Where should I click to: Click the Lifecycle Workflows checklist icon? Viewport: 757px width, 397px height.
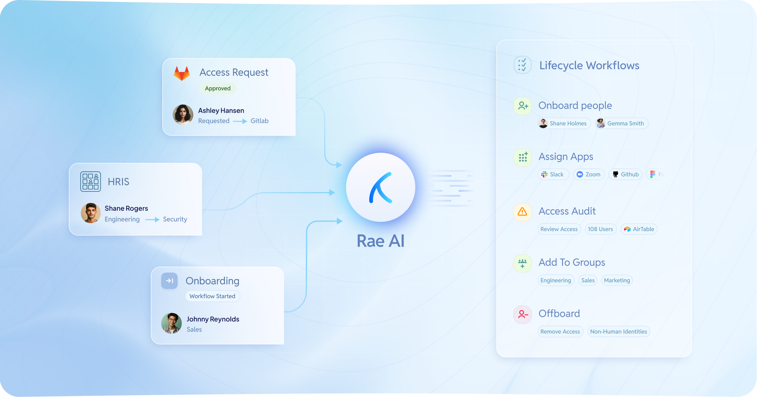[522, 65]
